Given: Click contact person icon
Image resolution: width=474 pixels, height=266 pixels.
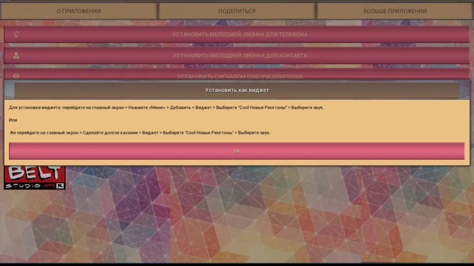Looking at the screenshot, I should (16, 56).
